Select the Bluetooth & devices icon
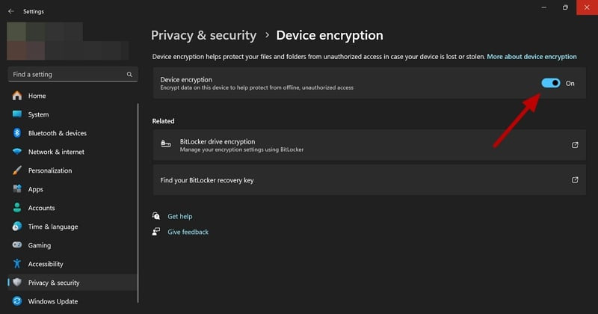 click(17, 133)
